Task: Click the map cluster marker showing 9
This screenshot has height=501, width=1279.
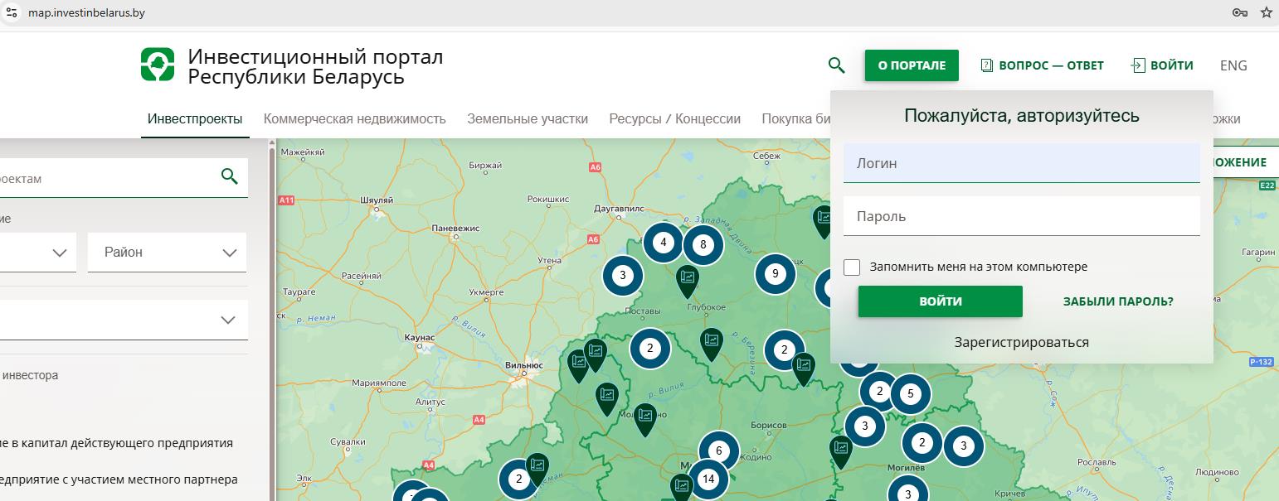Action: 775,273
